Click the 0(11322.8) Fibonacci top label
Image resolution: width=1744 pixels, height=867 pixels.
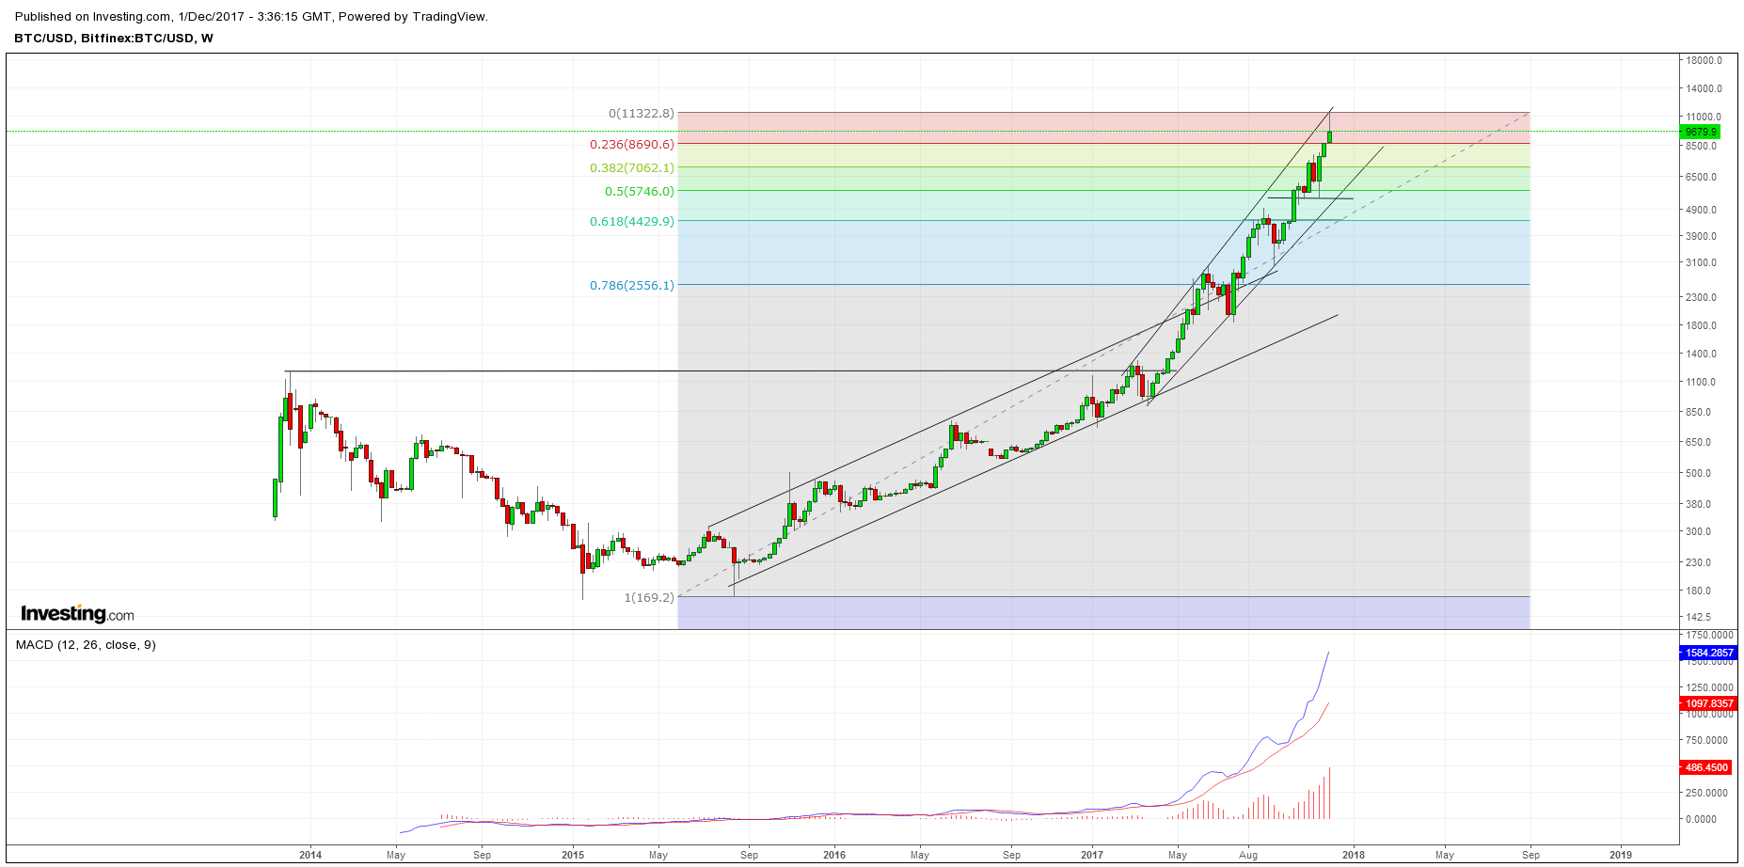[x=641, y=114]
